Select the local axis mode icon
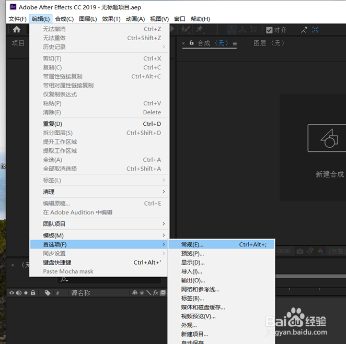This screenshot has height=344, width=346. click(232, 30)
